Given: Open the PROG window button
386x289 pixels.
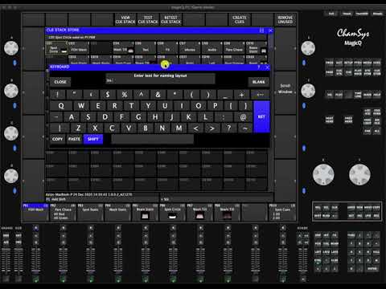Looking at the screenshot, I should pos(330,63).
